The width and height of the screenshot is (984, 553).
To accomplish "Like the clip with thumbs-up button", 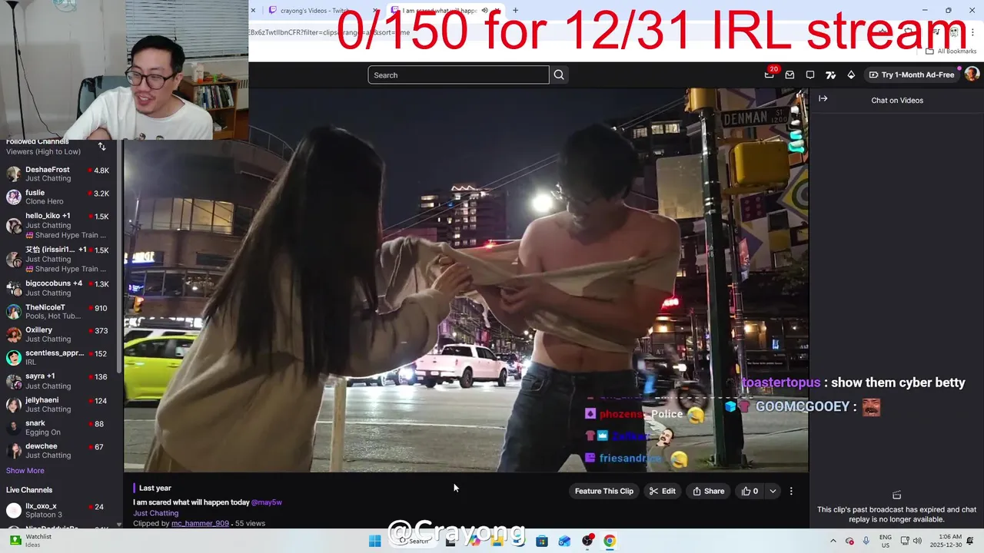I will pyautogui.click(x=750, y=491).
